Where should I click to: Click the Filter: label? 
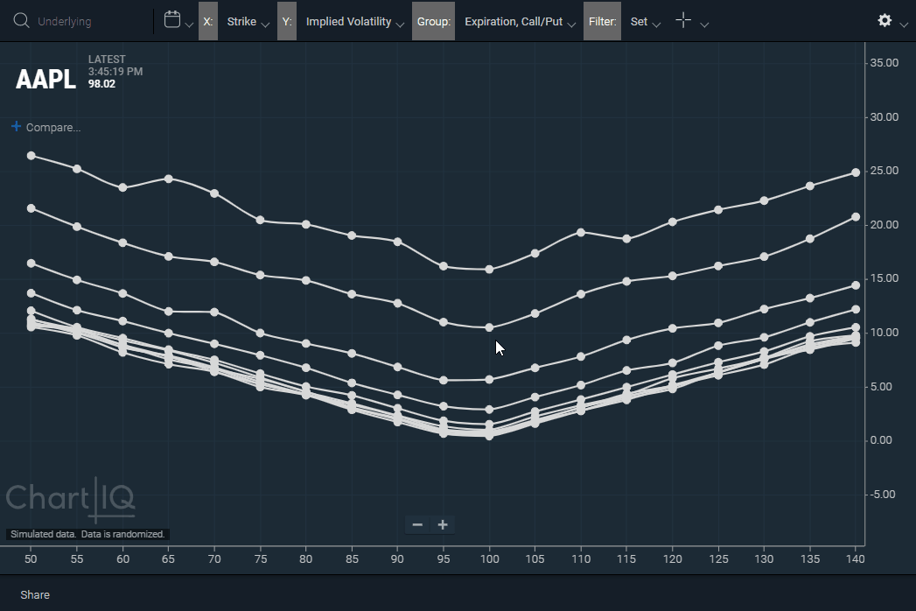tap(602, 21)
